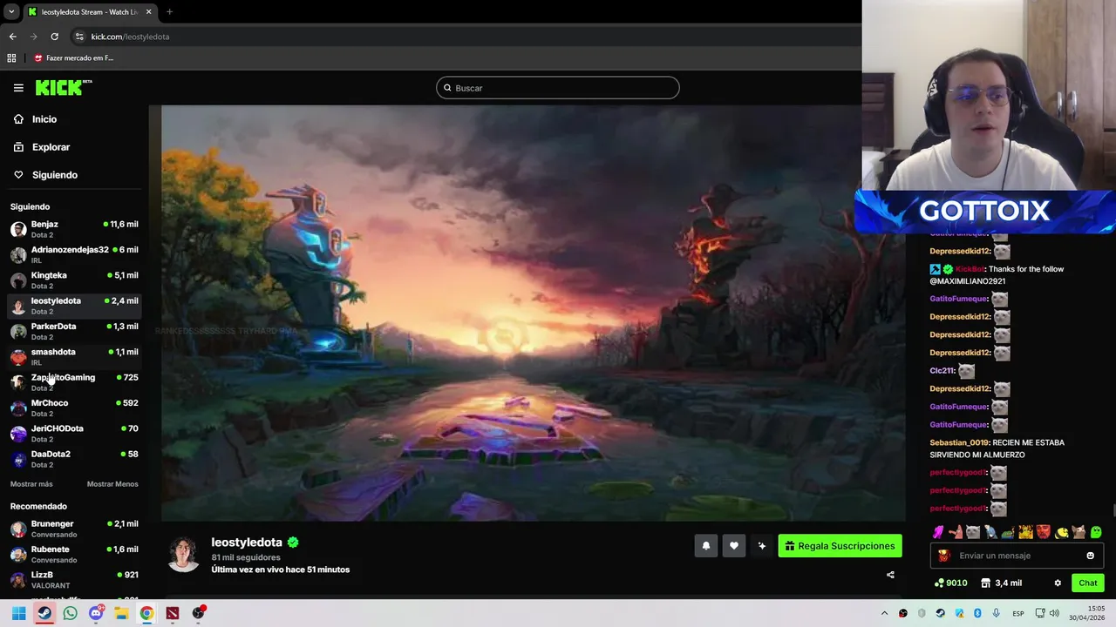1116x627 pixels.
Task: Focus the Enviar un mensaje field
Action: (1017, 556)
